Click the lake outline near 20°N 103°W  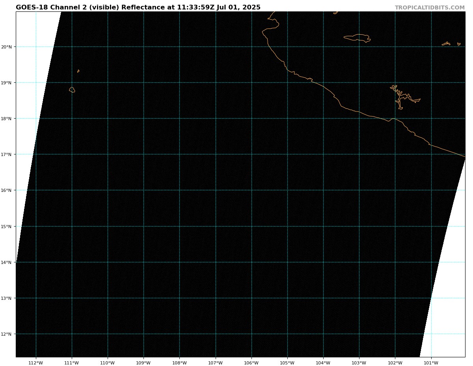pyautogui.click(x=357, y=38)
